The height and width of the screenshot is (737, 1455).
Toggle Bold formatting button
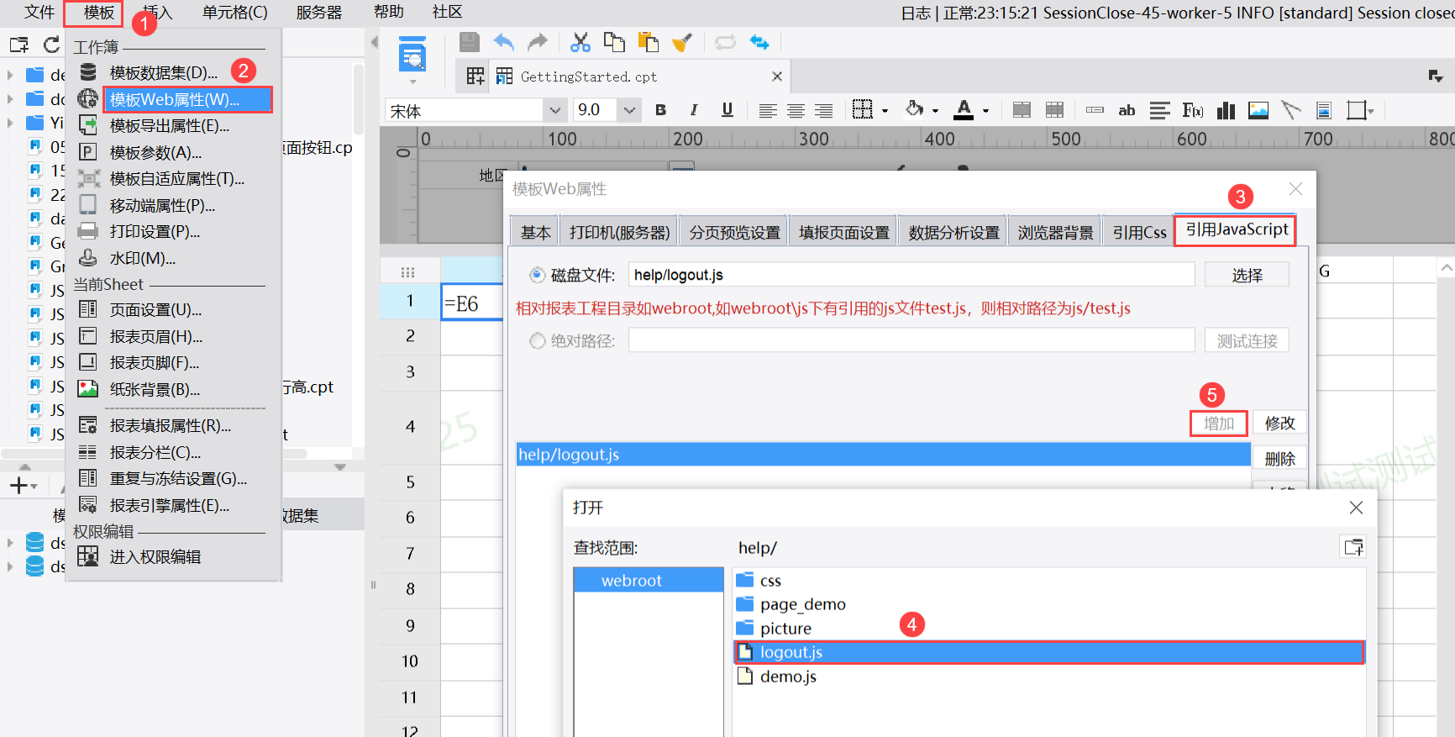pyautogui.click(x=661, y=110)
